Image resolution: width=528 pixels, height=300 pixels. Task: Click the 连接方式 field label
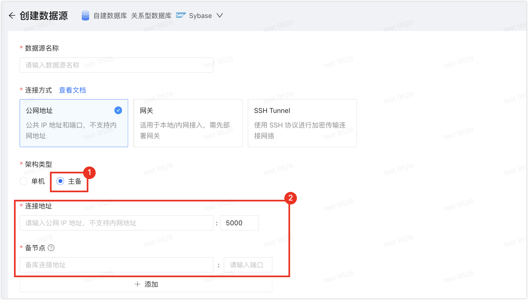click(x=38, y=90)
